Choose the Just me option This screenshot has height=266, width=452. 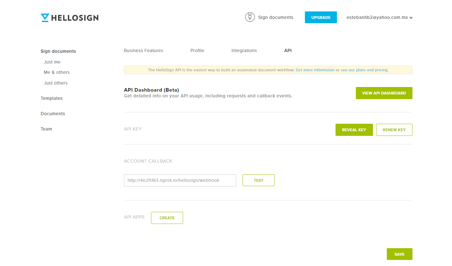[52, 62]
